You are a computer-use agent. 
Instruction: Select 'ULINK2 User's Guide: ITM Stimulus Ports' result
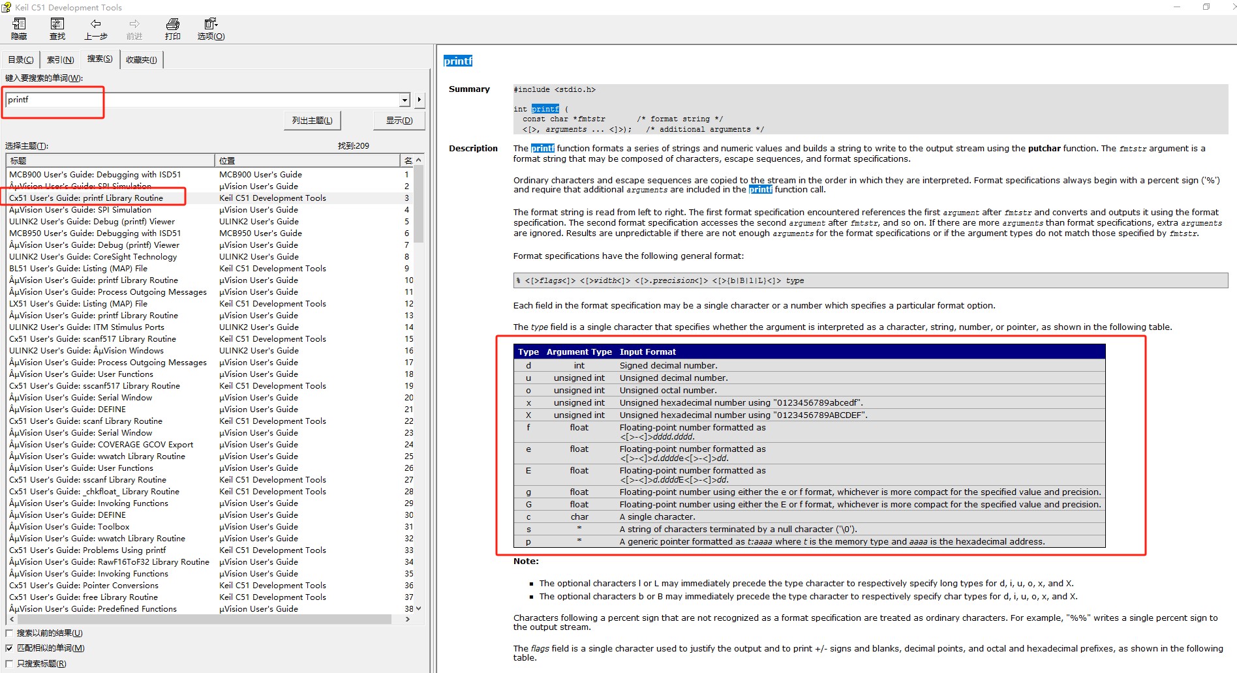(x=87, y=327)
